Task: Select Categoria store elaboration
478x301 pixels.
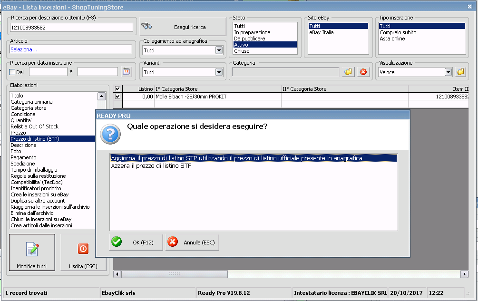Action: pos(29,108)
